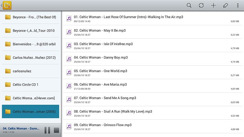Open the Beyonce-I_A...ld_Tour-2010 folder
Image resolution: width=244 pixels, height=137 pixels.
point(30,31)
